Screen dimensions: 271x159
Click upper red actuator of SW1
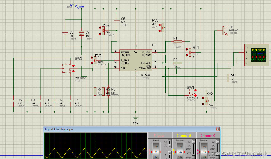pos(195,90)
